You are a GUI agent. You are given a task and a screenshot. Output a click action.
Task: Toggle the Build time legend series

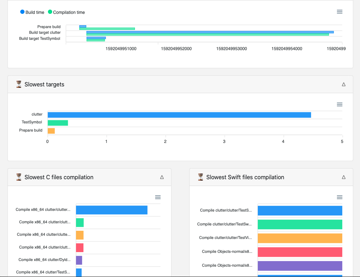pyautogui.click(x=32, y=12)
